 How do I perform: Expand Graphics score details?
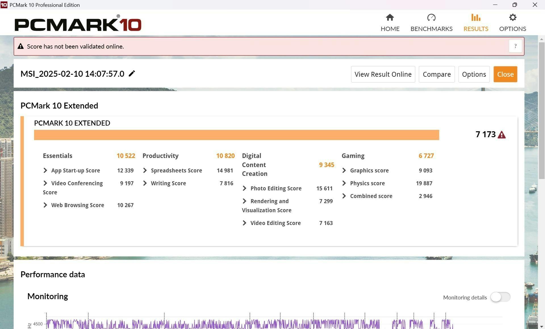[x=344, y=170]
